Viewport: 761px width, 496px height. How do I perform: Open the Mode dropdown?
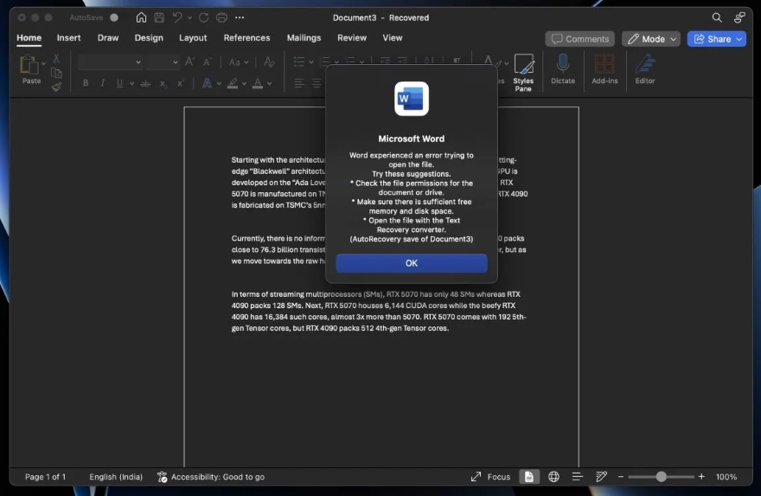point(651,39)
